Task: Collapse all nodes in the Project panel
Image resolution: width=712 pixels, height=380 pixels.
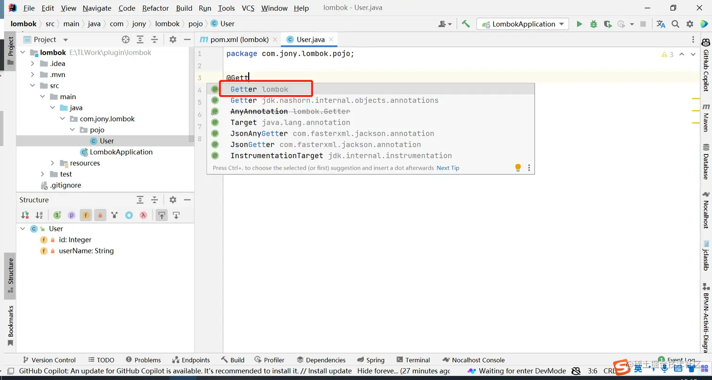Action: click(154, 40)
